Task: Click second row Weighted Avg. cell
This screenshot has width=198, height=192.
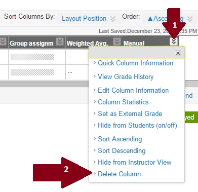Action: click(77, 72)
